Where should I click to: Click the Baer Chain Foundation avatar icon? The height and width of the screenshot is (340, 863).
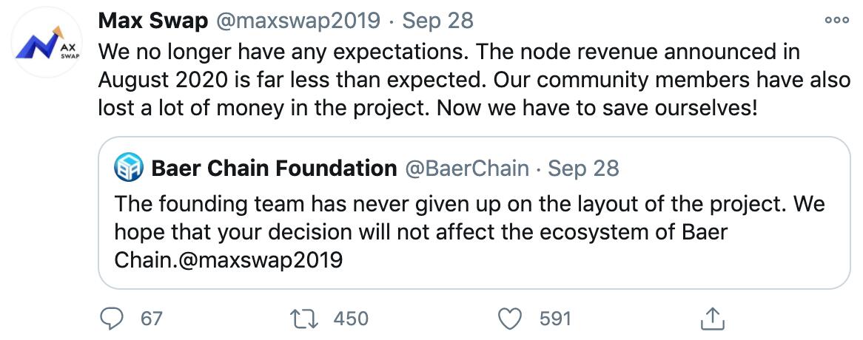128,169
